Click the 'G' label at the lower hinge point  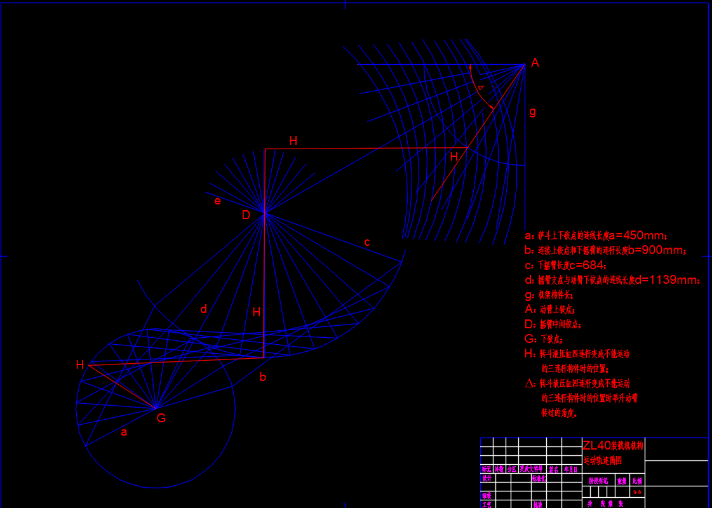(x=161, y=418)
